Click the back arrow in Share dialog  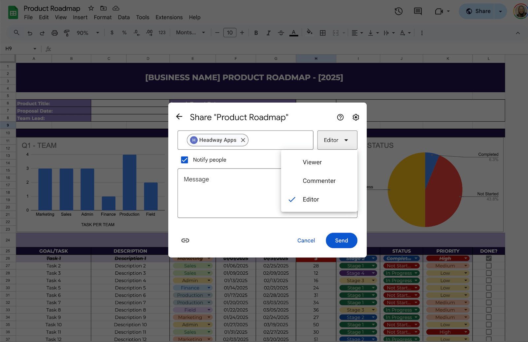179,117
